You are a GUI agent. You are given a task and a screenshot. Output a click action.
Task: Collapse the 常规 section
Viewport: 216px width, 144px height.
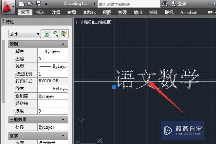(63, 44)
